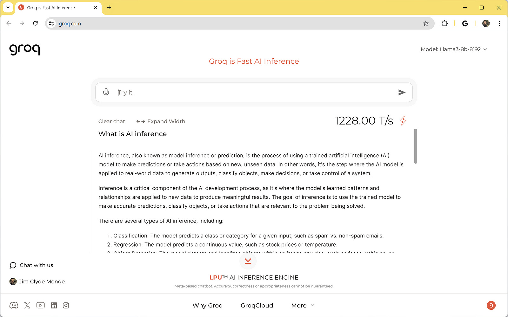Image resolution: width=508 pixels, height=317 pixels.
Task: Open the Model Llama3-8b-8192 dropdown
Action: pyautogui.click(x=454, y=49)
